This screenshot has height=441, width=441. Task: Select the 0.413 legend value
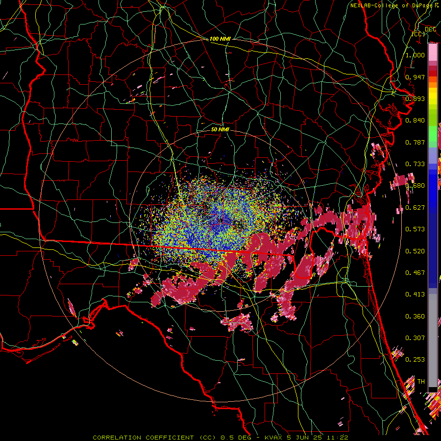click(x=415, y=294)
